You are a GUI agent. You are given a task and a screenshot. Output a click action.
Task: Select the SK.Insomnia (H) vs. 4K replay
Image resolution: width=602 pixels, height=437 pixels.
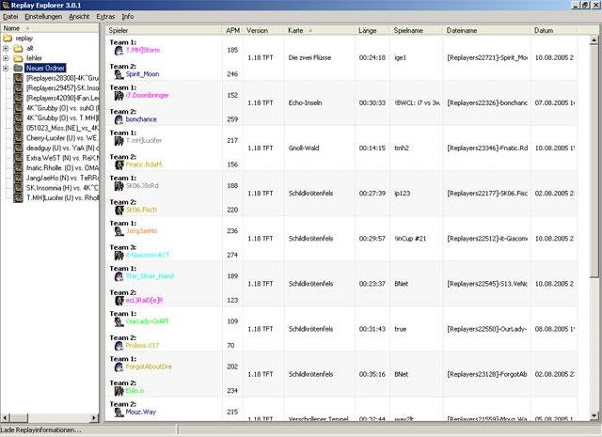pyautogui.click(x=62, y=188)
